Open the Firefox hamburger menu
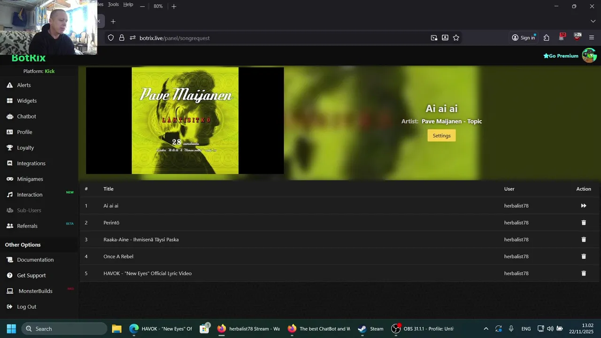The height and width of the screenshot is (338, 601). pos(592,38)
